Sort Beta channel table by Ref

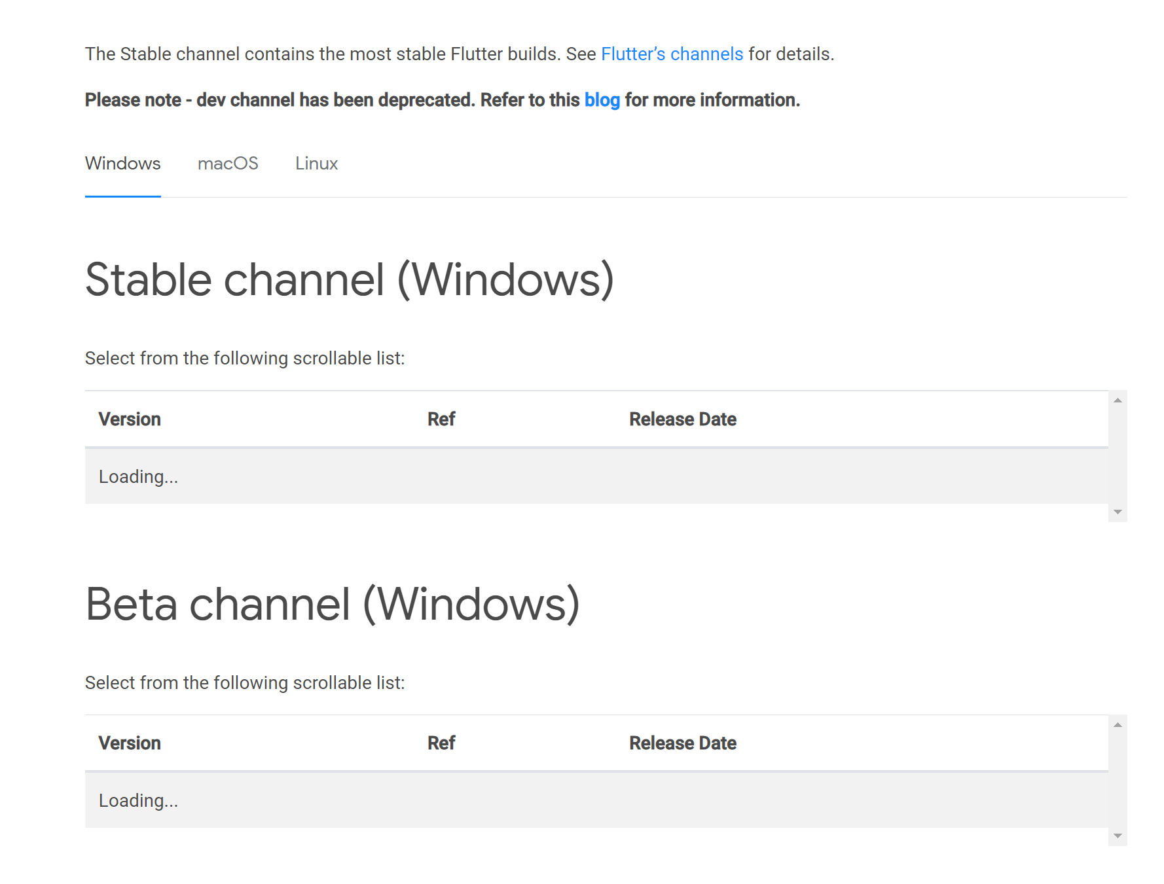[x=440, y=743]
